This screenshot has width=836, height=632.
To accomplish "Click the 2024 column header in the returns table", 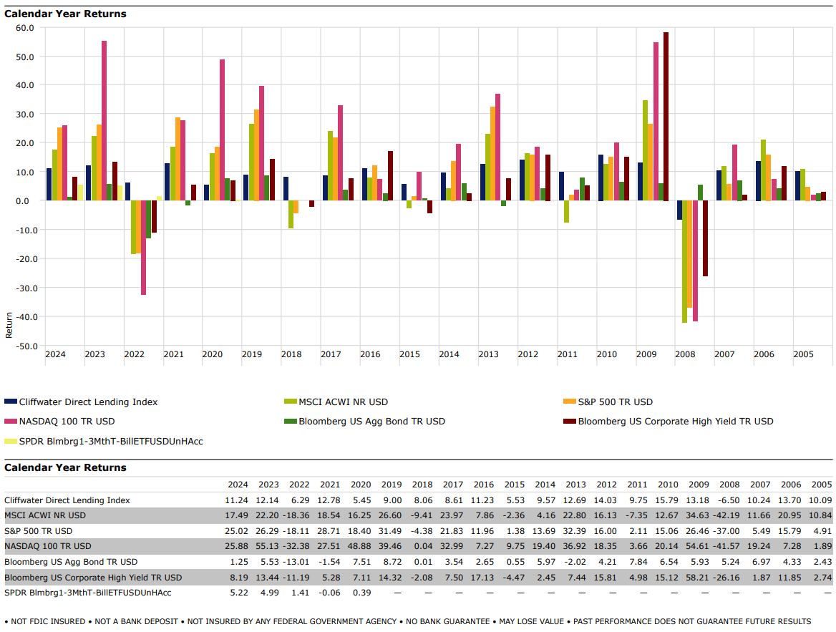I will 237,485.
